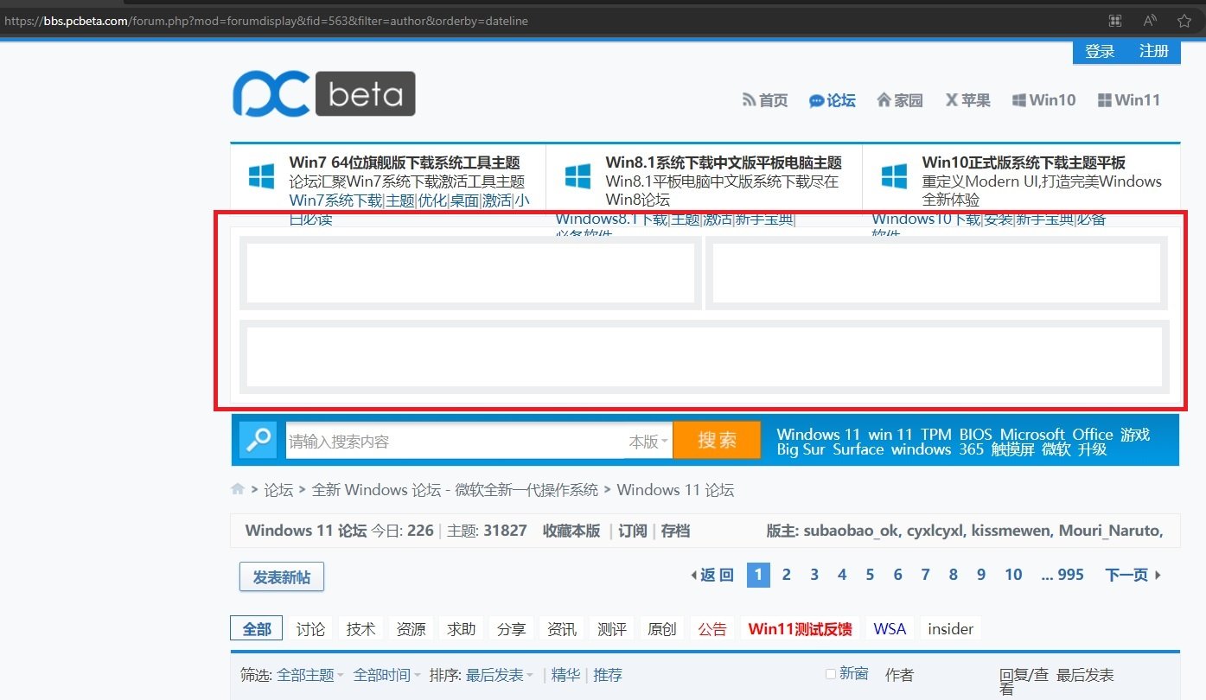Expand the 最后发表 sort dropdown
Screen dimensions: 1206x700
pyautogui.click(x=499, y=675)
